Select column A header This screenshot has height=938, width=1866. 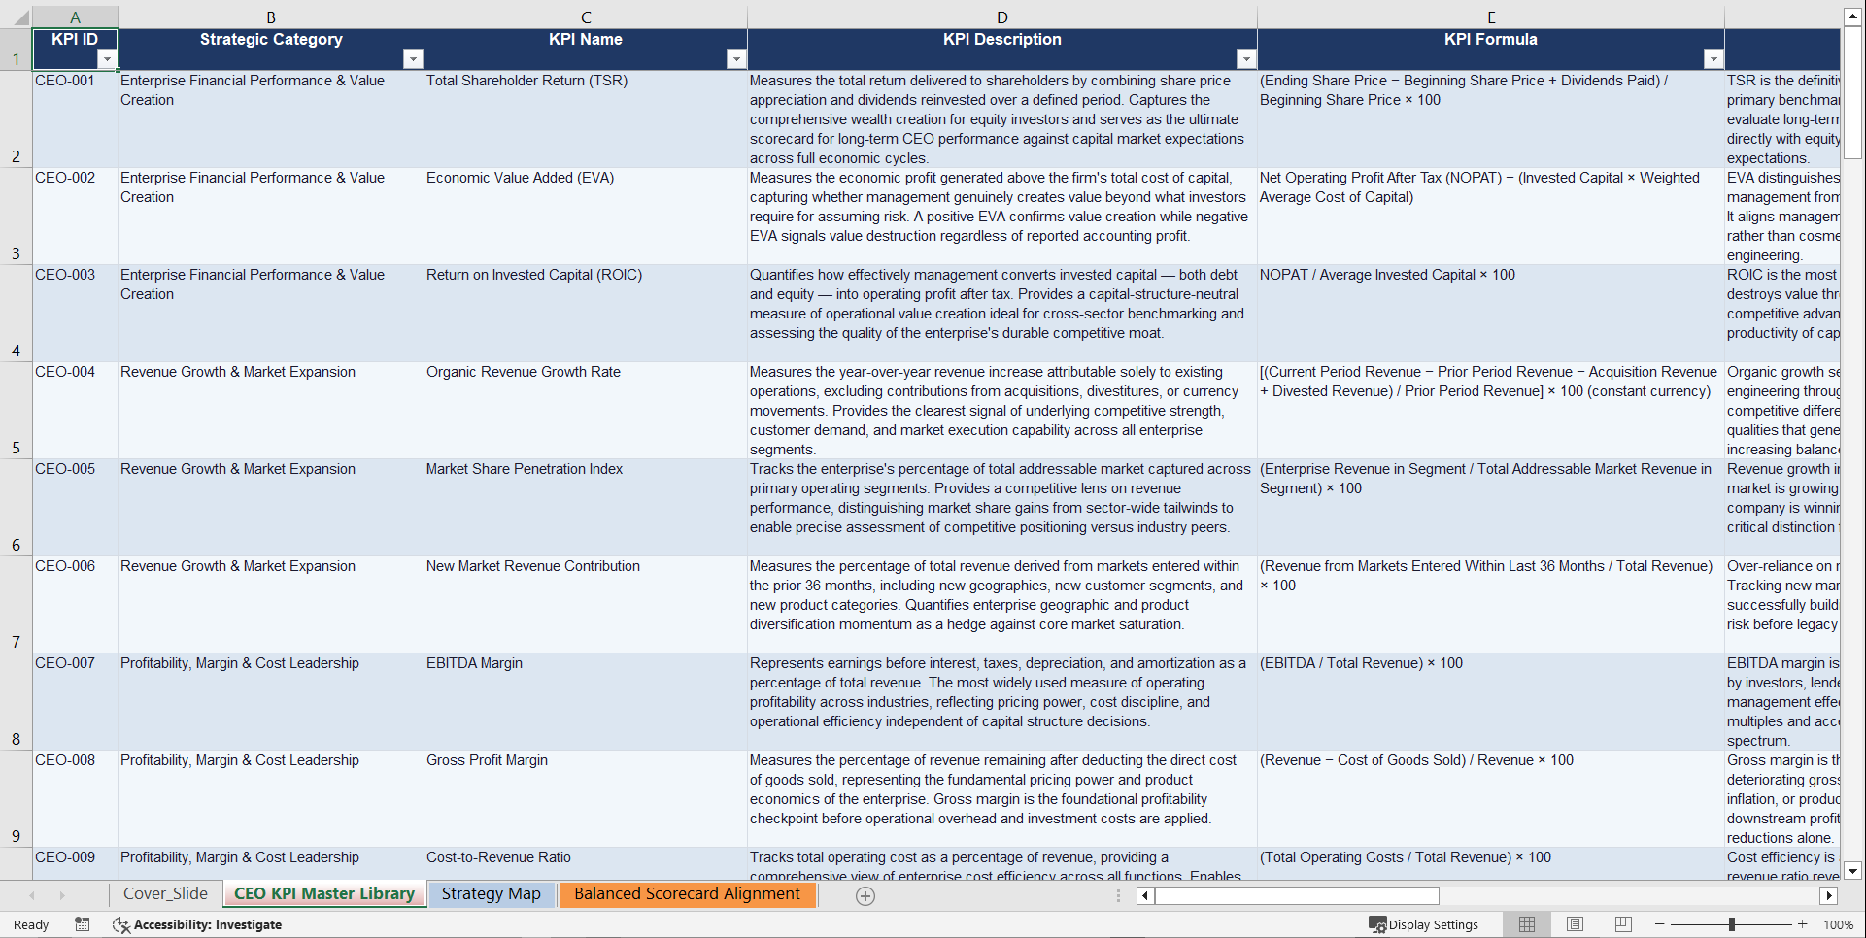[75, 17]
